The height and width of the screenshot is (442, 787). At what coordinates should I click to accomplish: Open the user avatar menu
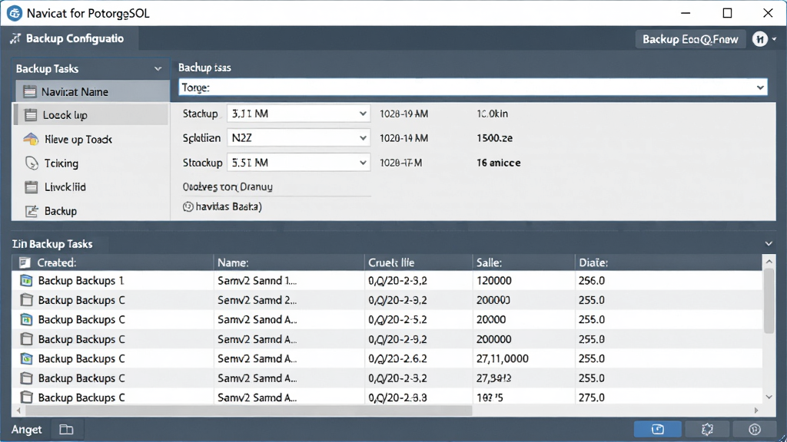point(760,38)
